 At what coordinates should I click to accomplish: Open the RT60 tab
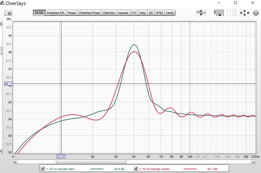(x=159, y=13)
